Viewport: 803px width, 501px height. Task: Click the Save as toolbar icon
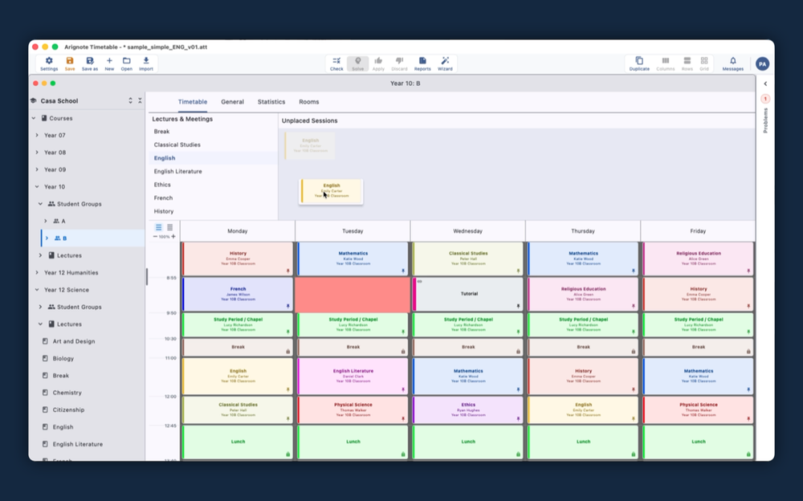pyautogui.click(x=90, y=60)
